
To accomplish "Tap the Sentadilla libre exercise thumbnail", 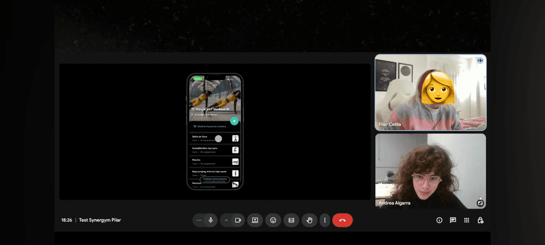I will click(x=235, y=150).
